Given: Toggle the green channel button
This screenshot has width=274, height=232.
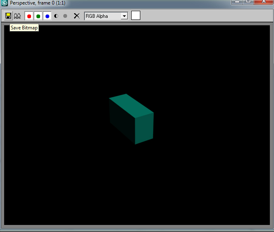Looking at the screenshot, I should (38, 16).
